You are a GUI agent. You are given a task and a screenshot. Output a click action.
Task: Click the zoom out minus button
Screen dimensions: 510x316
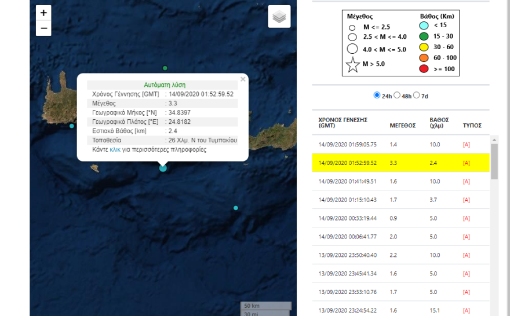(x=43, y=28)
